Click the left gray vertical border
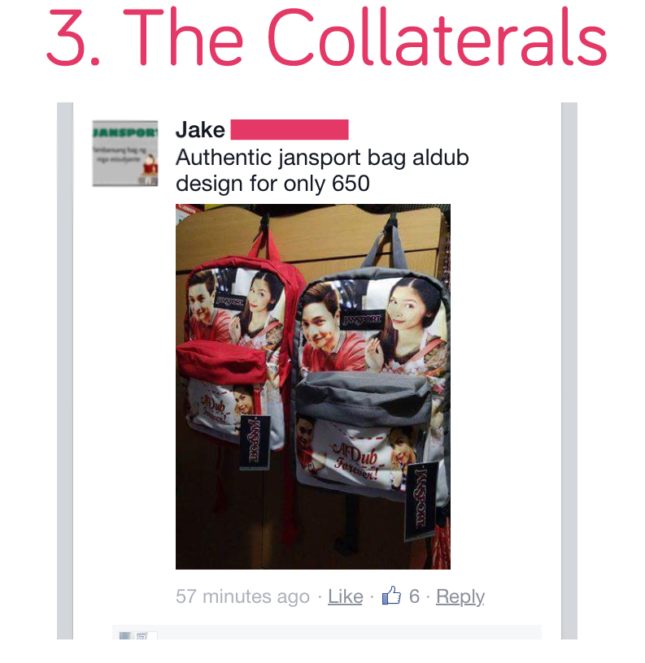 65,370
